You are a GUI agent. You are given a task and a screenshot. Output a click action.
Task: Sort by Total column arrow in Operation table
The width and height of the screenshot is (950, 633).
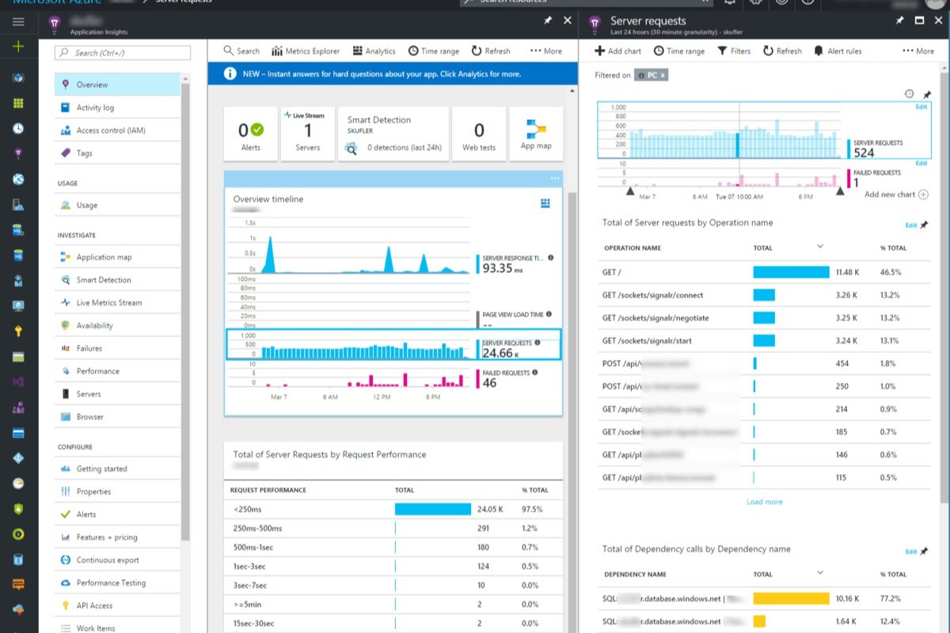click(819, 247)
